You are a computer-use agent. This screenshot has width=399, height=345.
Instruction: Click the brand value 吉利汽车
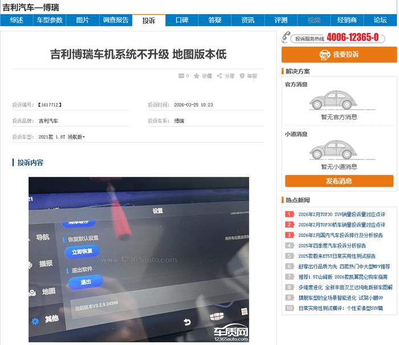click(x=48, y=121)
